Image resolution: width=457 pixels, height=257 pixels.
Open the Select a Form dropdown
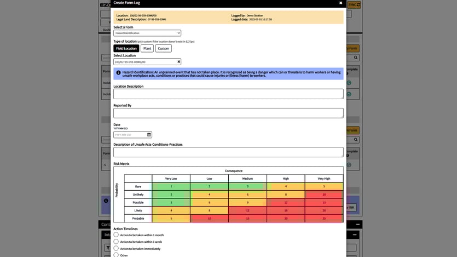point(147,33)
